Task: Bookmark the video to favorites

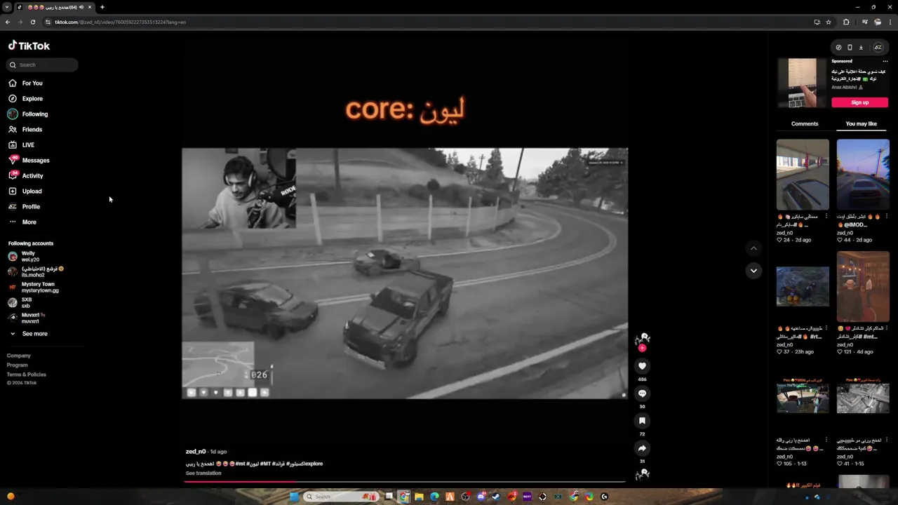Action: 642,420
